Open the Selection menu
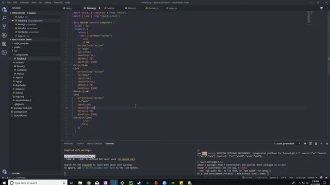330x185 pixels. (24, 3)
